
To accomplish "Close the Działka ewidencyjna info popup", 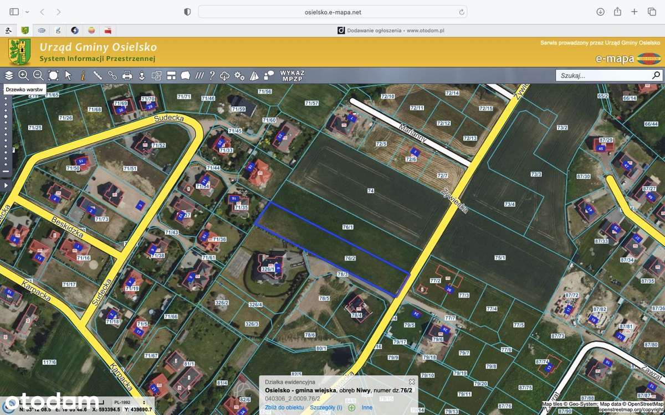I will pyautogui.click(x=412, y=381).
